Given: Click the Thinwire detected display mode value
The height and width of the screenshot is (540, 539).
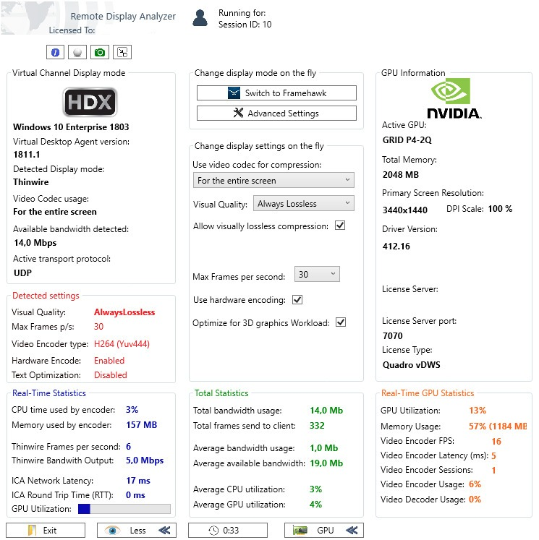Looking at the screenshot, I should tap(30, 182).
